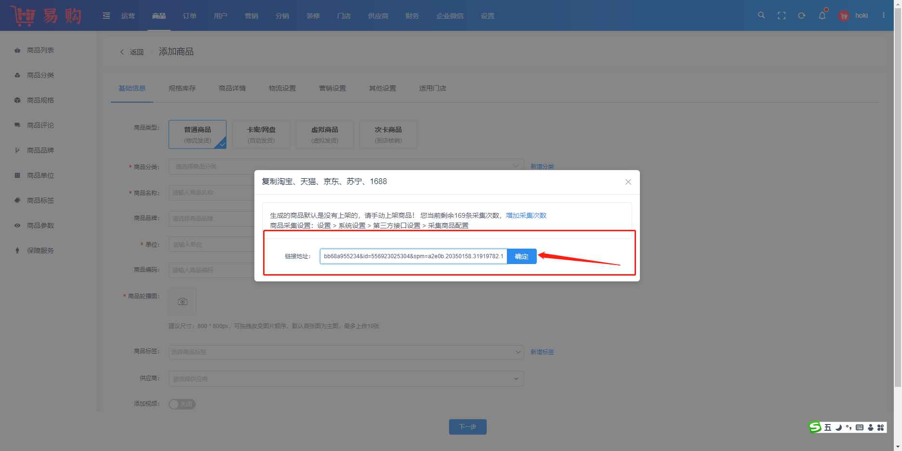
Task: Click the refresh icon in header
Action: (x=802, y=16)
